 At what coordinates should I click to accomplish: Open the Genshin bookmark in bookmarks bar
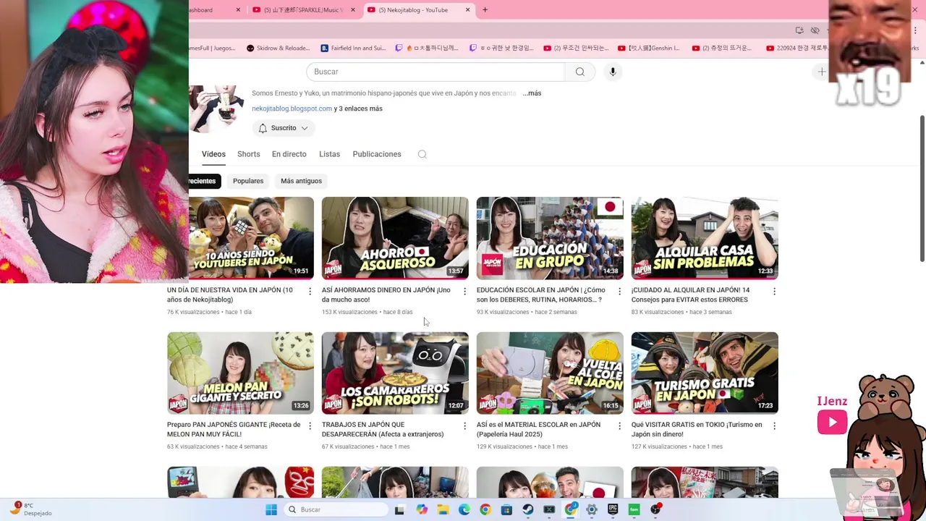[x=649, y=48]
